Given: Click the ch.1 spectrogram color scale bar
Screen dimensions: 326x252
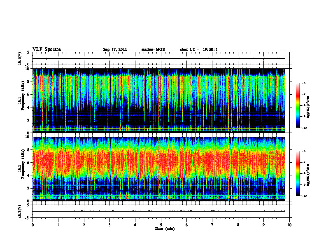Looking at the screenshot, I should [x=298, y=105].
